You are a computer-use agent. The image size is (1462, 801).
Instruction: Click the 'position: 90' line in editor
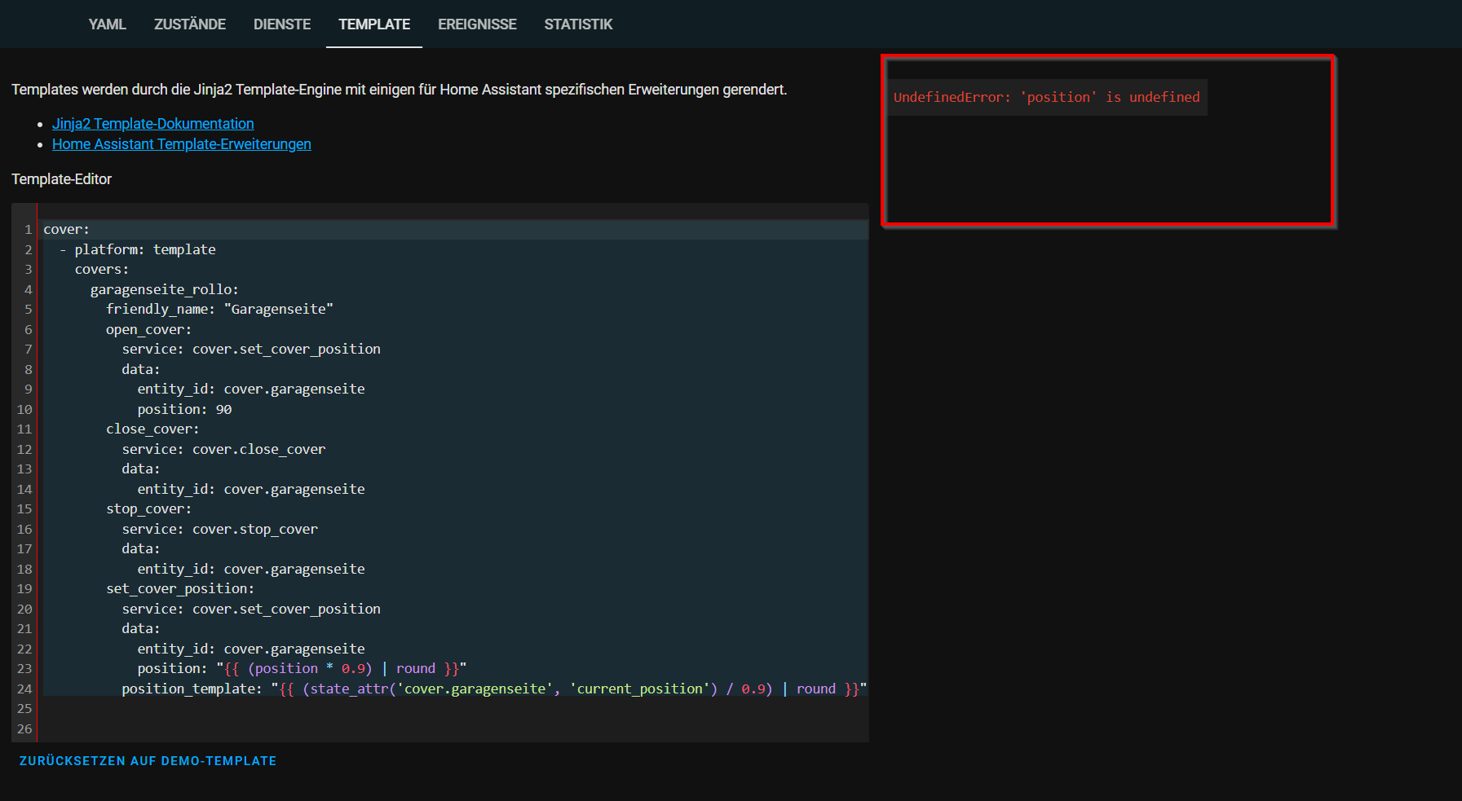point(184,410)
